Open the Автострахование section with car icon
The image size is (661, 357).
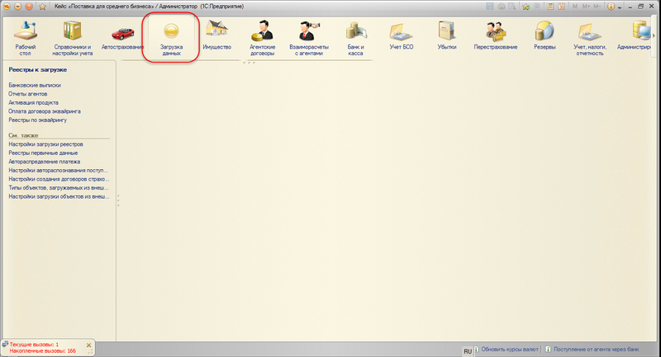pyautogui.click(x=122, y=37)
